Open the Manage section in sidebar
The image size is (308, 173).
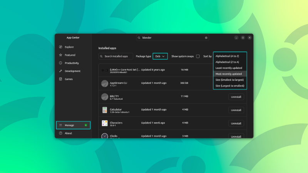tap(73, 125)
